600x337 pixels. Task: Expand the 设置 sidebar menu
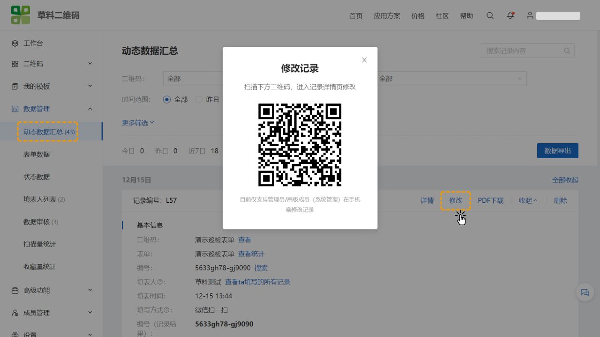(x=90, y=334)
